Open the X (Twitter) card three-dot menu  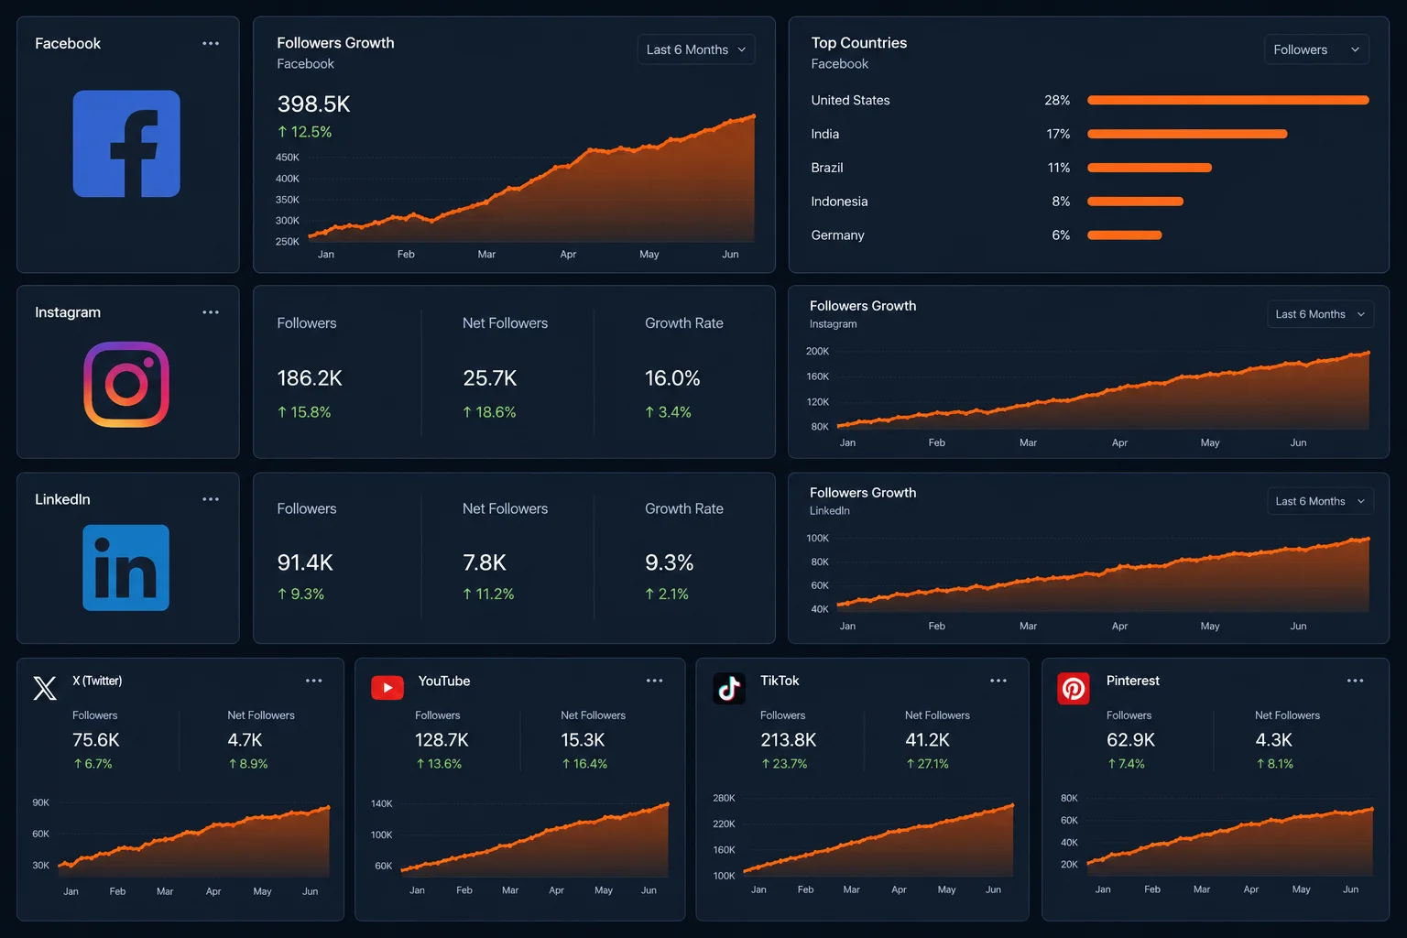coord(314,681)
